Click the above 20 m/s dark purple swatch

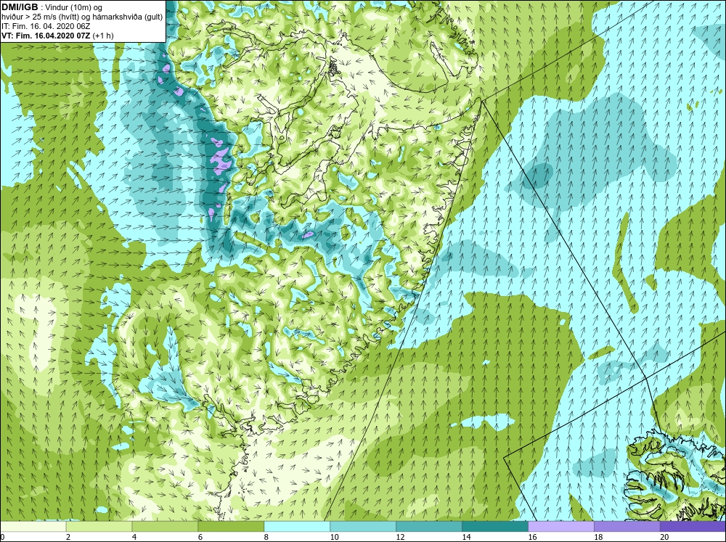coord(693,526)
